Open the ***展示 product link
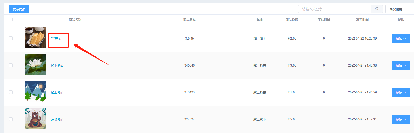This screenshot has height=133, width=414. pos(56,38)
